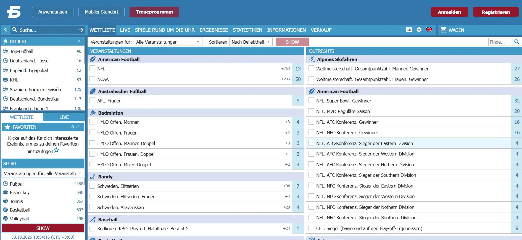The image size is (522, 240).
Task: Click the star icon next to FAVORITEN
Action: 7,127
